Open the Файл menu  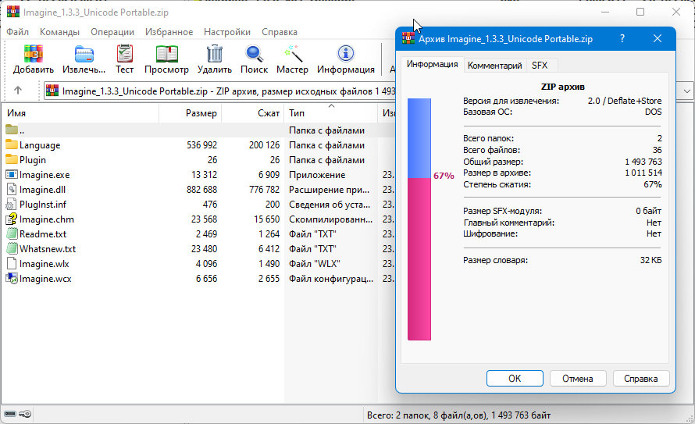pos(18,32)
